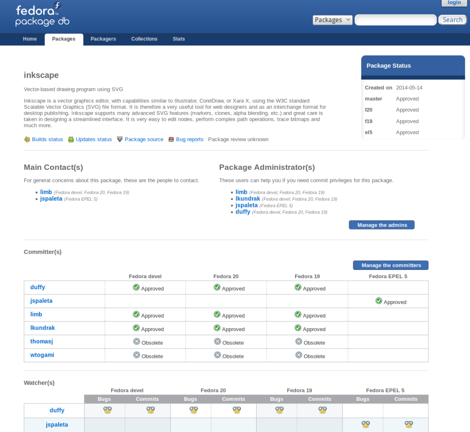470x432 pixels.
Task: Click jspaleta's Approved checkmark under Fedora EPEL 5
Action: pos(378,300)
